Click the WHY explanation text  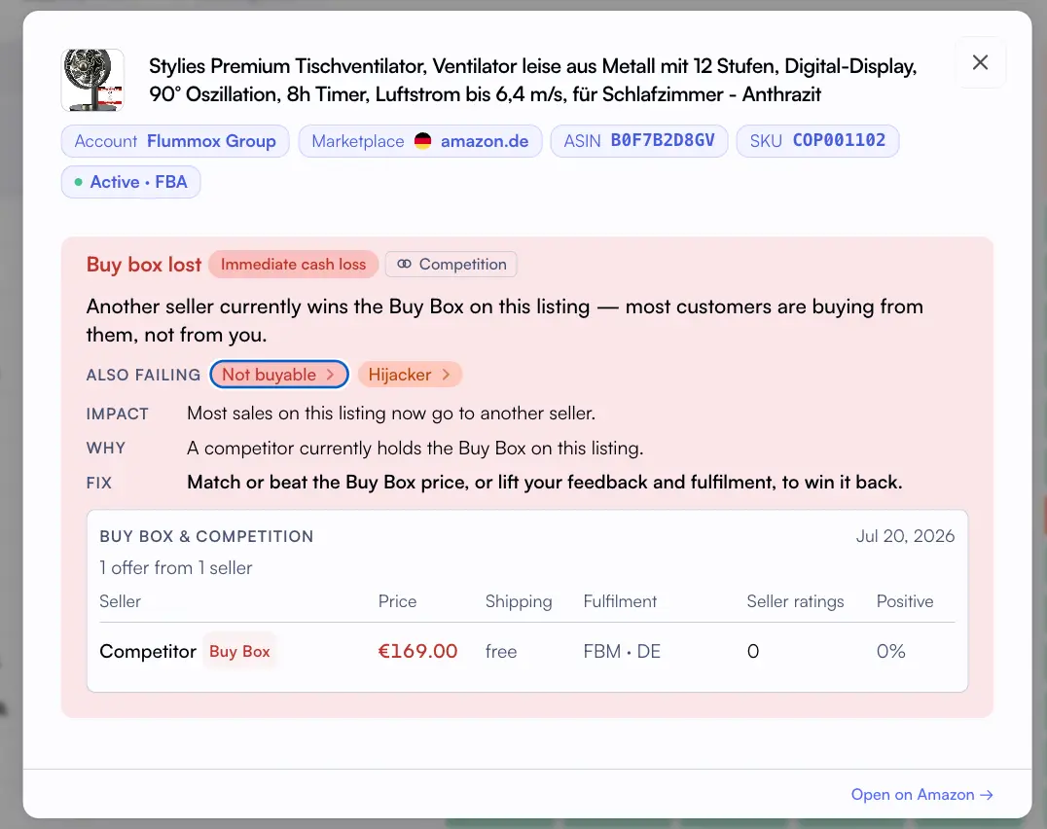[x=415, y=448]
